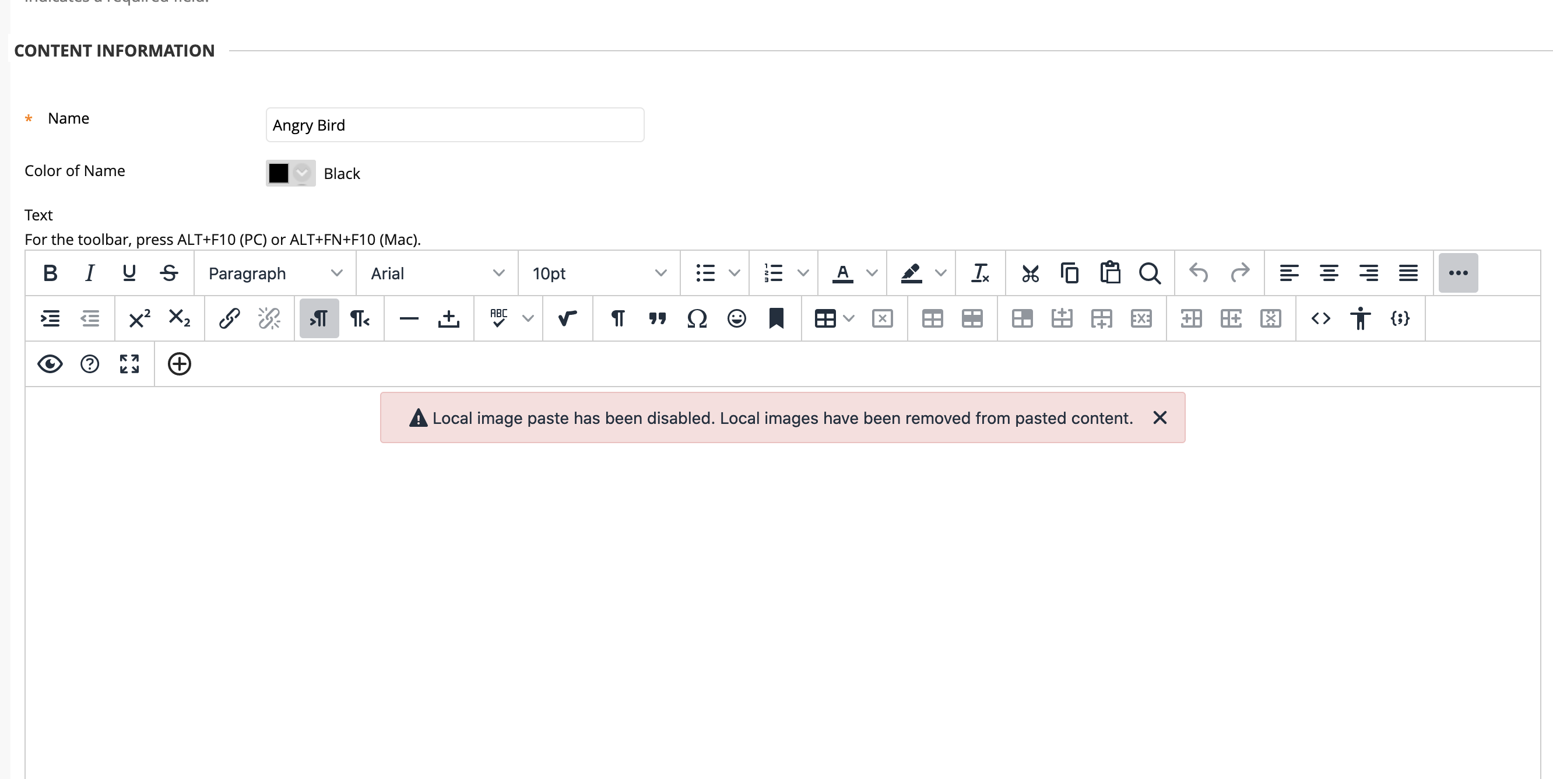Screen dimensions: 1553x779
Task: Insert a blockquote
Action: click(657, 318)
